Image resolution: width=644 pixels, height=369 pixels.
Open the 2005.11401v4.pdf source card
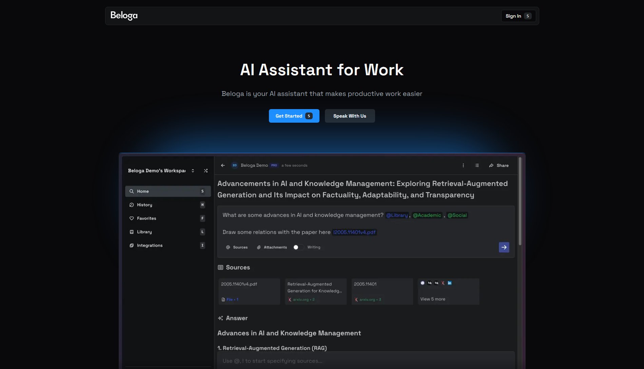click(x=249, y=291)
